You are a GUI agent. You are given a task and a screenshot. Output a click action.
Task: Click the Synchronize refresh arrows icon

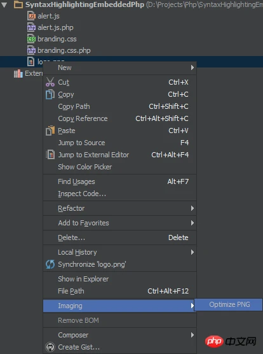point(50,264)
